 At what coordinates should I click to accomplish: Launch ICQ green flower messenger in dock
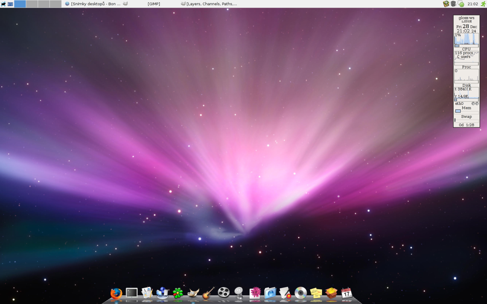pyautogui.click(x=178, y=293)
